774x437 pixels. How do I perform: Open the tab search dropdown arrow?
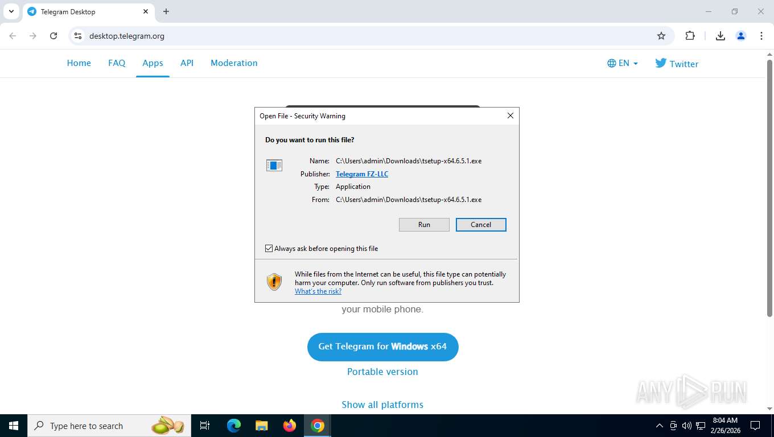pyautogui.click(x=11, y=11)
